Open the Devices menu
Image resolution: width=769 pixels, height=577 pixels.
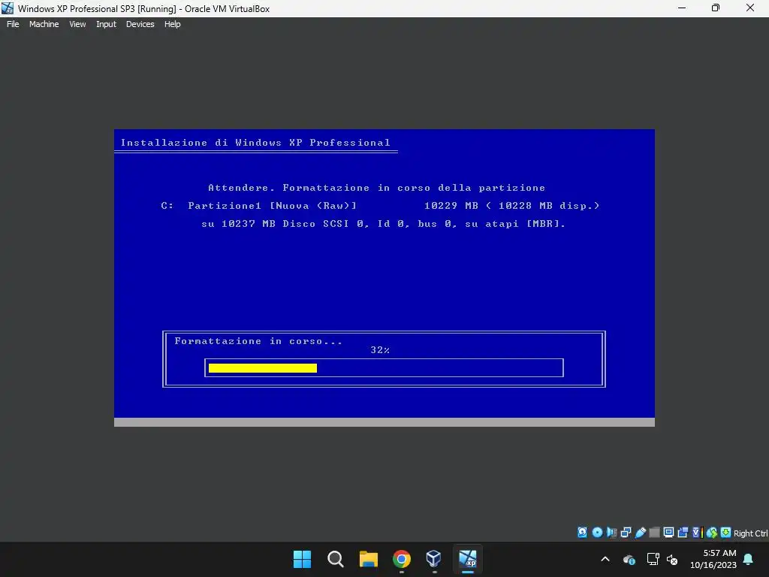pos(140,24)
